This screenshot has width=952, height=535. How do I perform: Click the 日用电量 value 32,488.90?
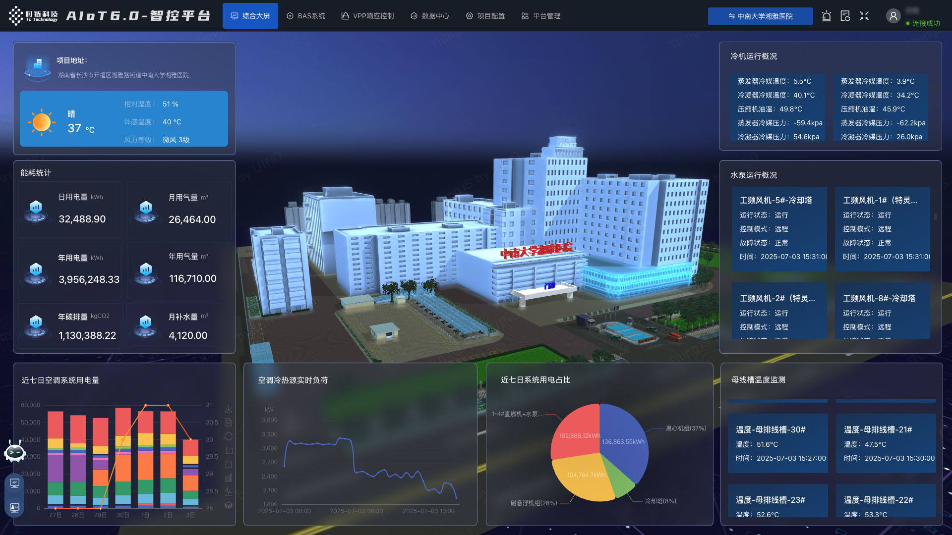pyautogui.click(x=82, y=219)
